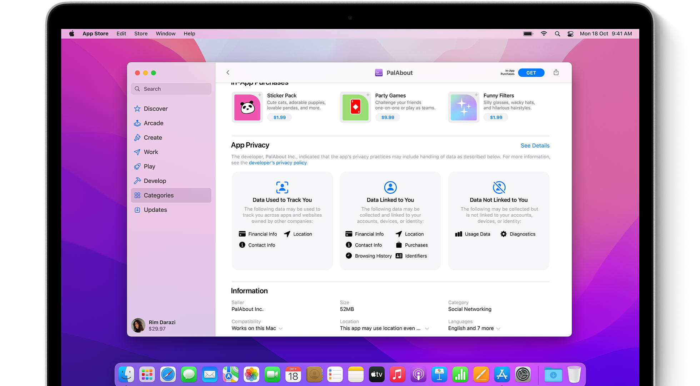
Task: Click the Sticker Pack panda icon
Action: [x=247, y=107]
